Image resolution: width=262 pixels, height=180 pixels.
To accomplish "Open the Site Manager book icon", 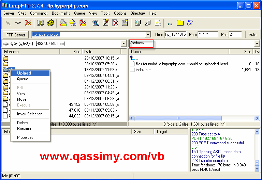I will (40, 23).
